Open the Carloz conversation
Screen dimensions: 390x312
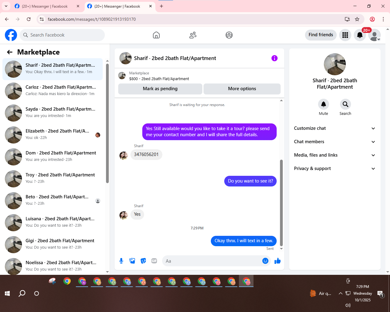[x=52, y=91]
